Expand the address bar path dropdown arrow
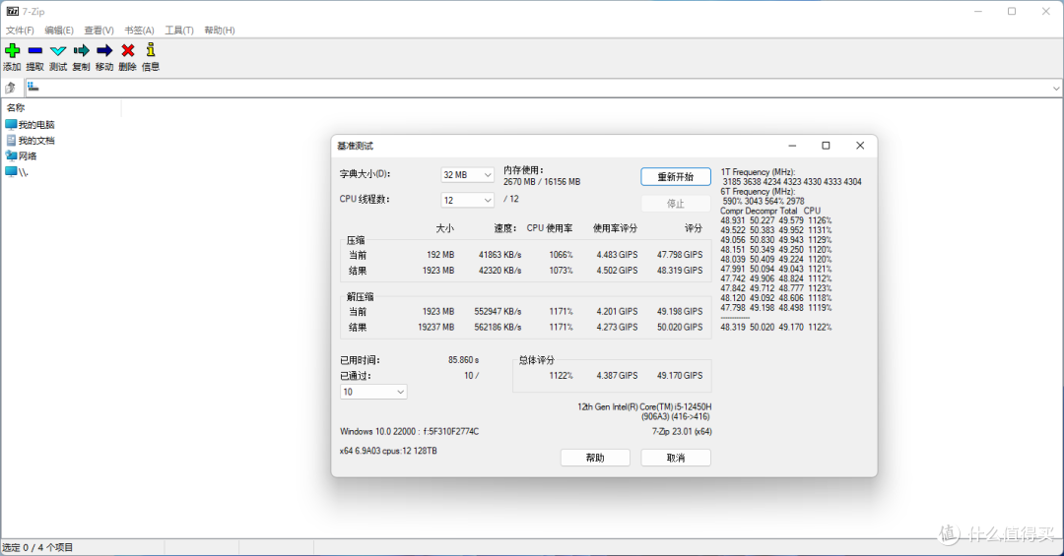 tap(1056, 89)
